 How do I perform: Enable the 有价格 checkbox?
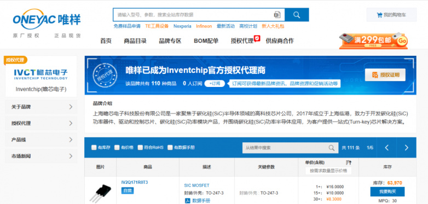pos(117,148)
